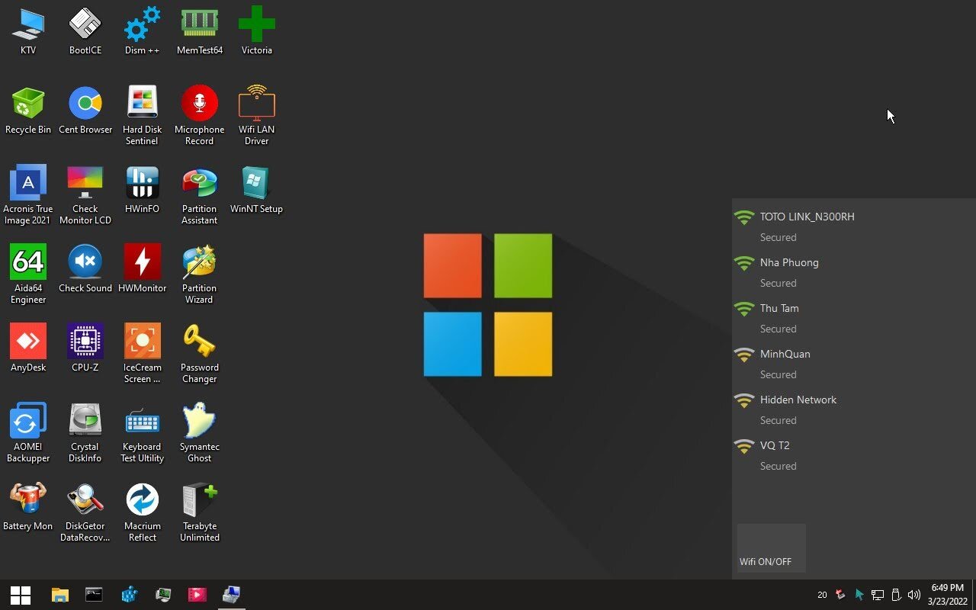976x610 pixels.
Task: Select the HWiNFO shortcut
Action: 143,189
